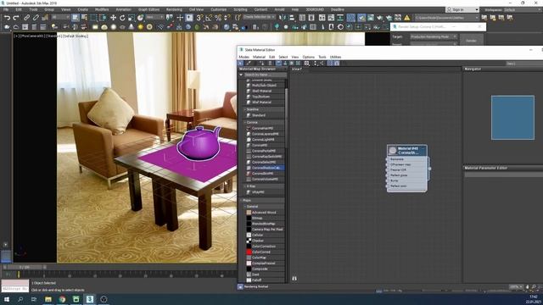Open the project folder path dropdown

[447, 17]
